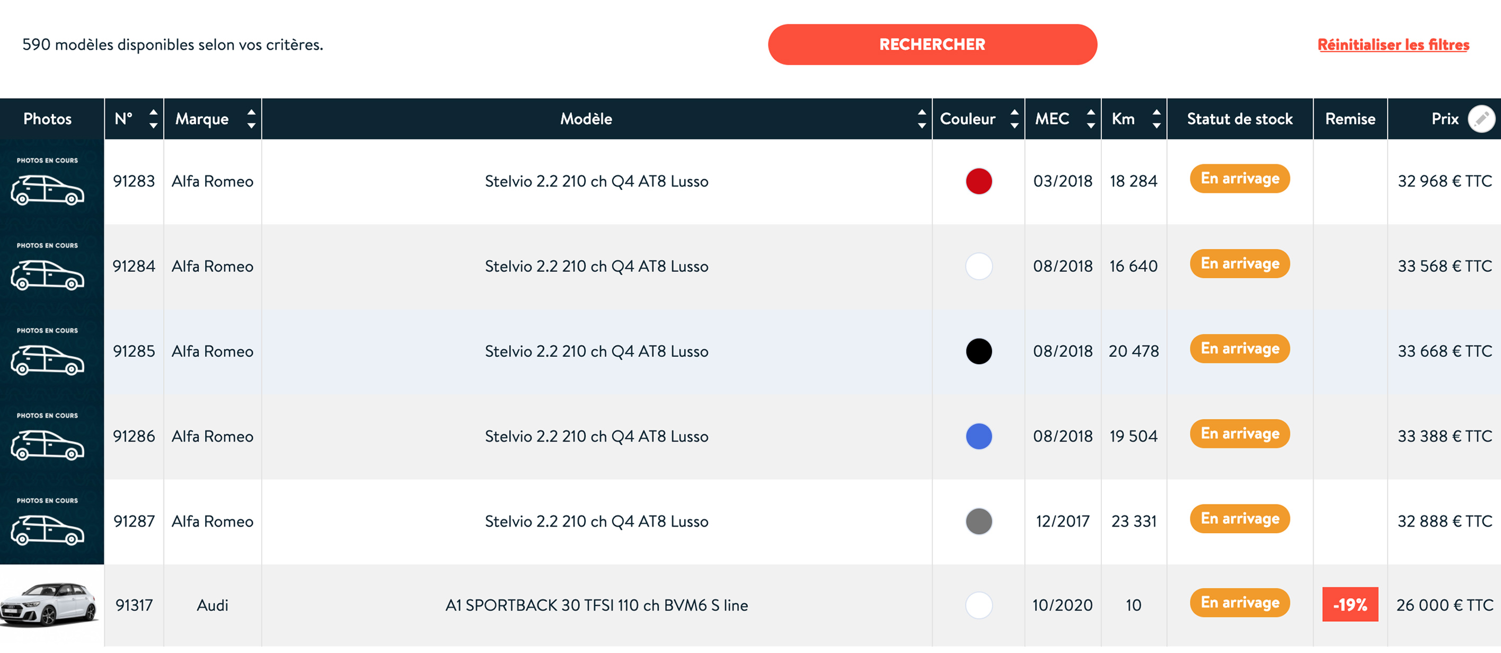1501x653 pixels.
Task: Open the Réinitialiser les filtres link
Action: [1393, 45]
